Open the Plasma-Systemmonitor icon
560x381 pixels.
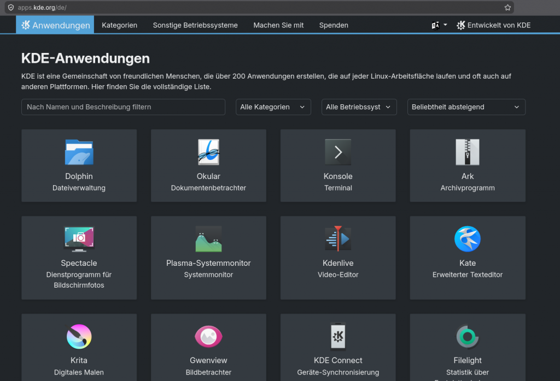click(x=208, y=239)
